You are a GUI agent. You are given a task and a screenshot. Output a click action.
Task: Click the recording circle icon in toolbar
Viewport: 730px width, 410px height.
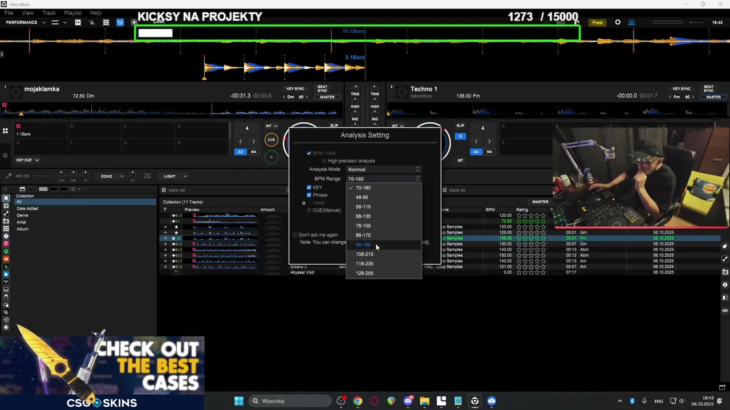(134, 23)
